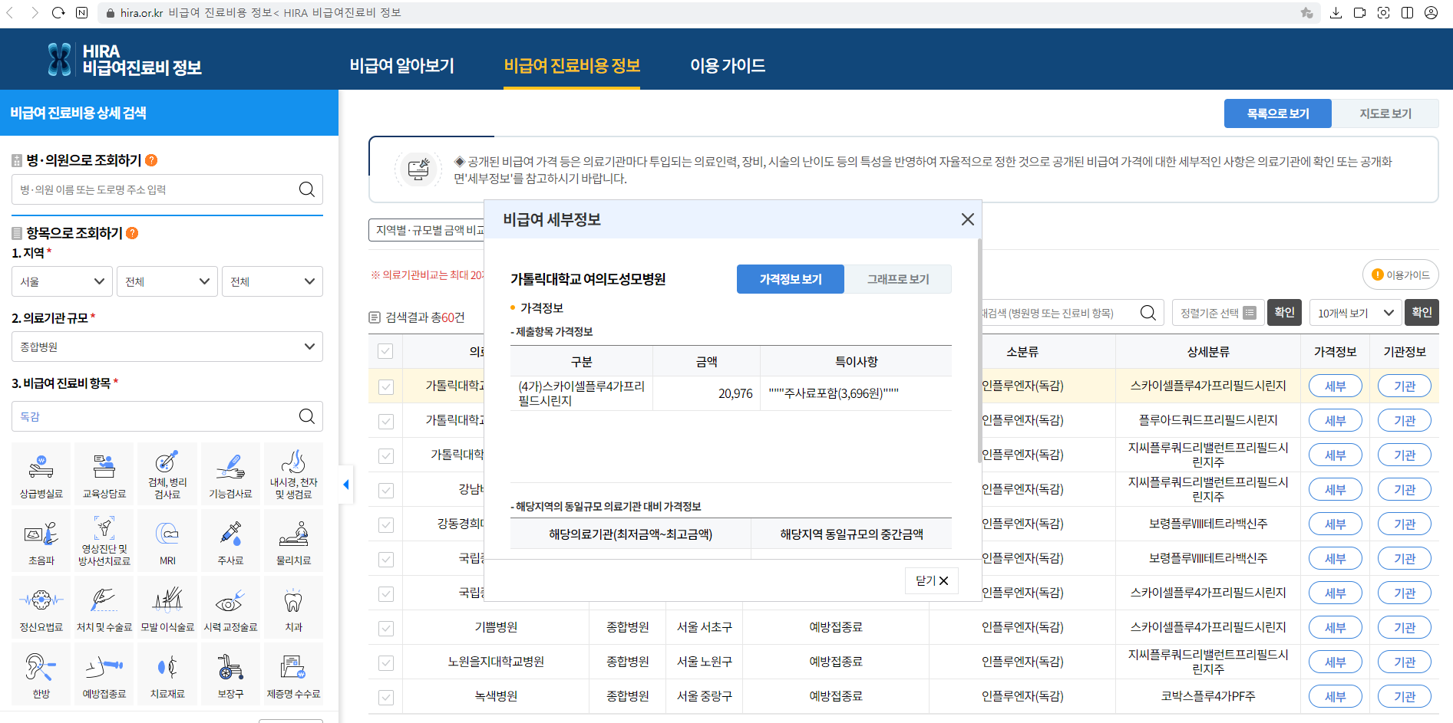The width and height of the screenshot is (1453, 723).
Task: Toggle checkbox for 강동경희 hospital row
Action: [386, 524]
